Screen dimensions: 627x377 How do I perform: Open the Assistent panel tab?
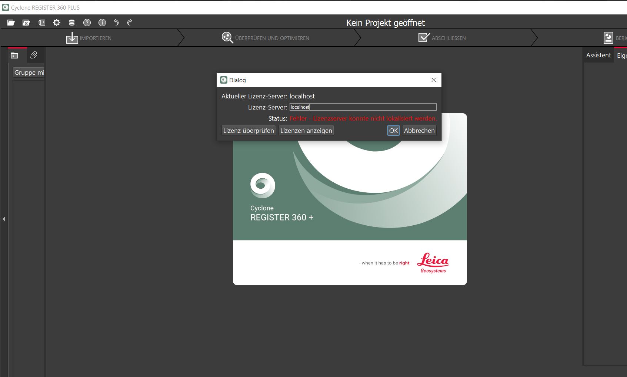[x=598, y=55]
